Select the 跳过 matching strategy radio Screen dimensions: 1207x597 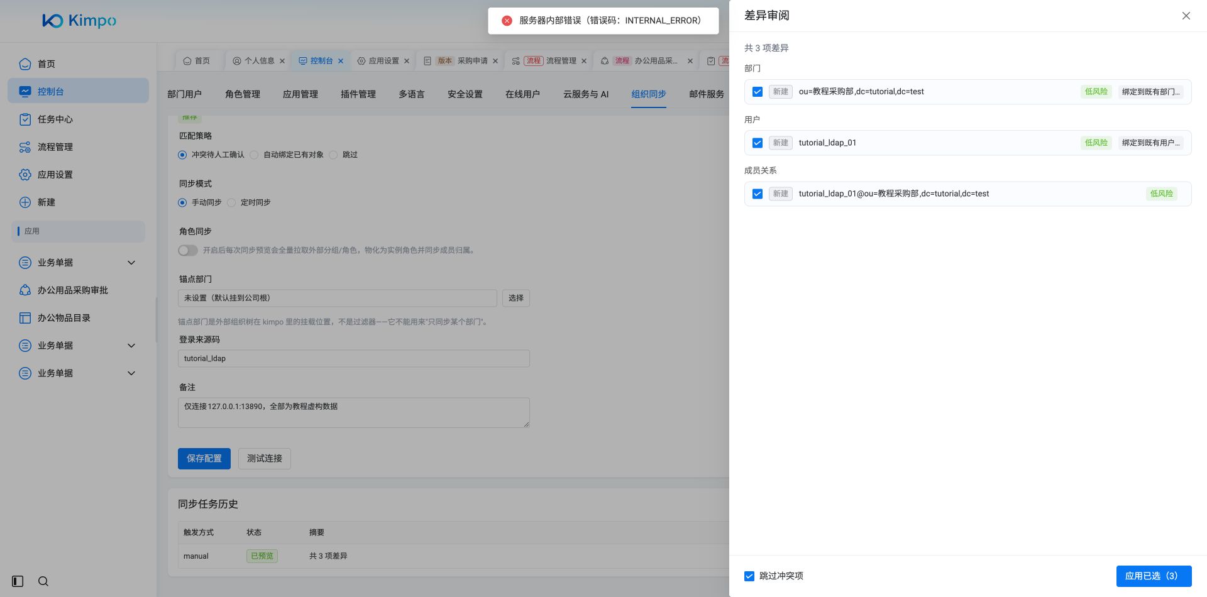[x=333, y=155]
